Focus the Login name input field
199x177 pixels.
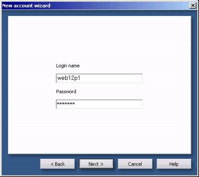point(99,78)
